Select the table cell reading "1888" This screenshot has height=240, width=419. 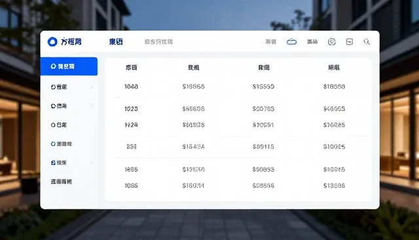point(131,170)
